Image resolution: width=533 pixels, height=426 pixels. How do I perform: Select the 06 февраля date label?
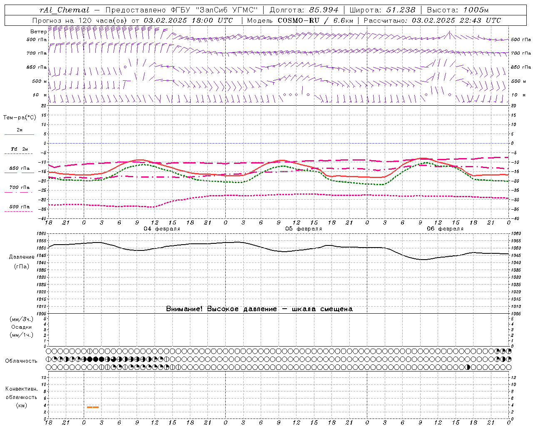click(445, 229)
